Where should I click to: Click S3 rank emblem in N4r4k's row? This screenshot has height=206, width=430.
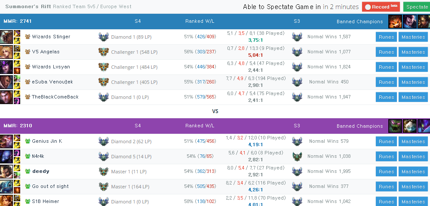pos(297,157)
